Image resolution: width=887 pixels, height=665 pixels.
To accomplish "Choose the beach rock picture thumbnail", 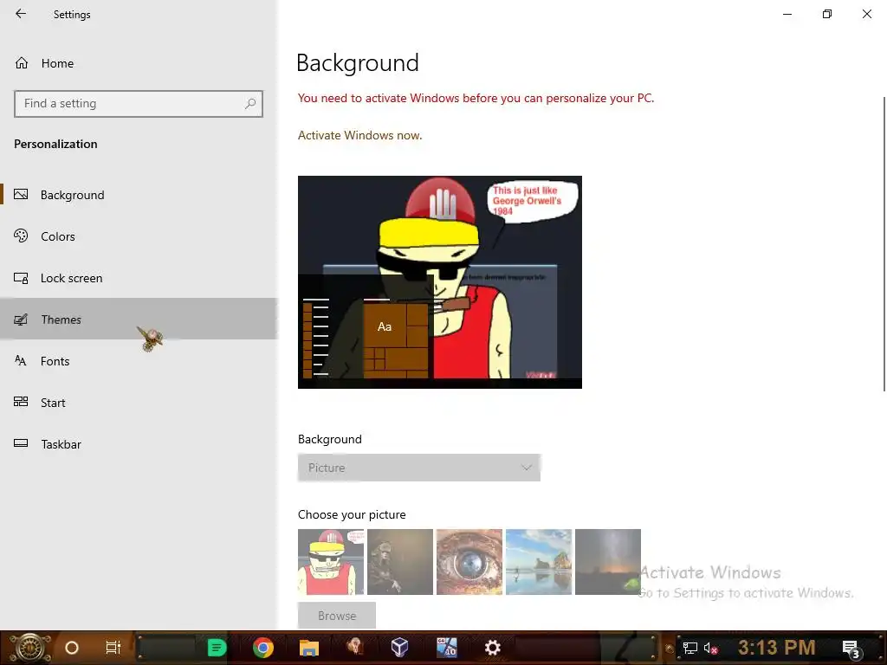I will 539,561.
